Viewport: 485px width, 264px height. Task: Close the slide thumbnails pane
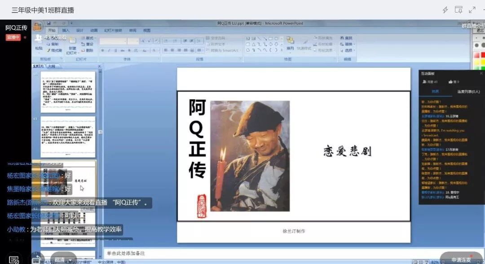(99, 66)
